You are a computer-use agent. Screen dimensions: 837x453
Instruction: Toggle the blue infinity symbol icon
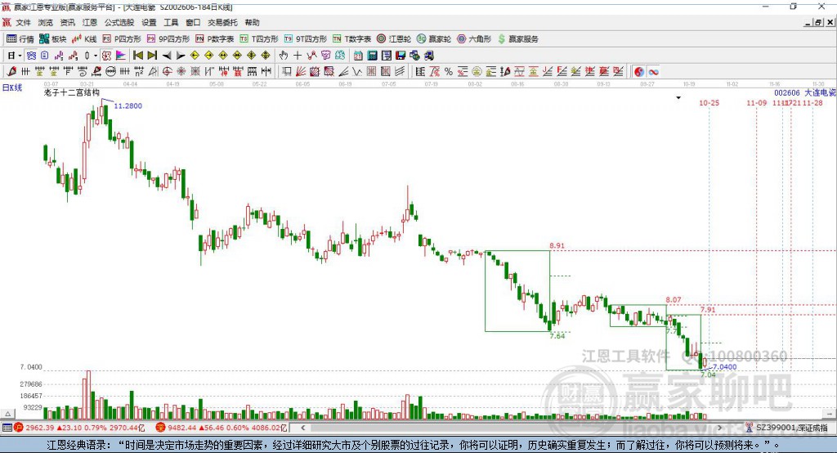(653, 72)
